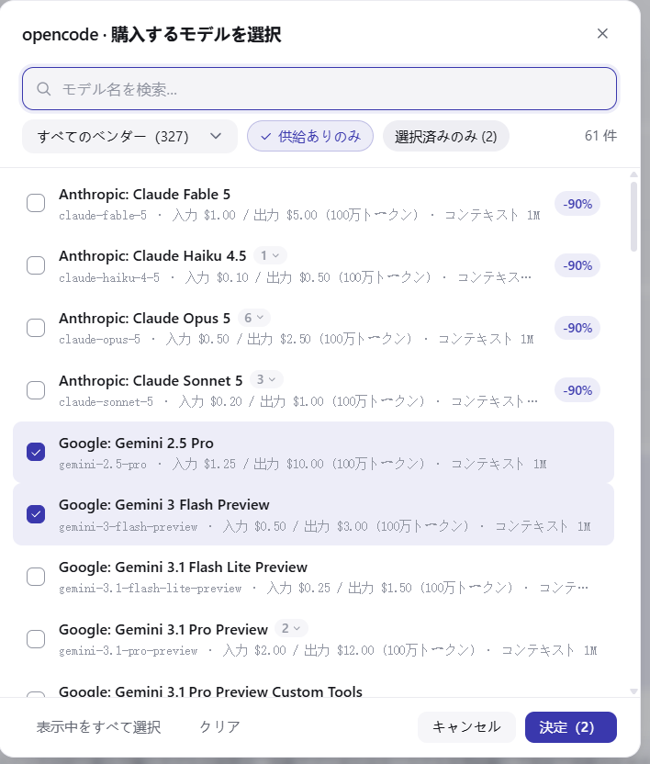Click the scrollbar down arrow
650x764 pixels.
(x=633, y=691)
